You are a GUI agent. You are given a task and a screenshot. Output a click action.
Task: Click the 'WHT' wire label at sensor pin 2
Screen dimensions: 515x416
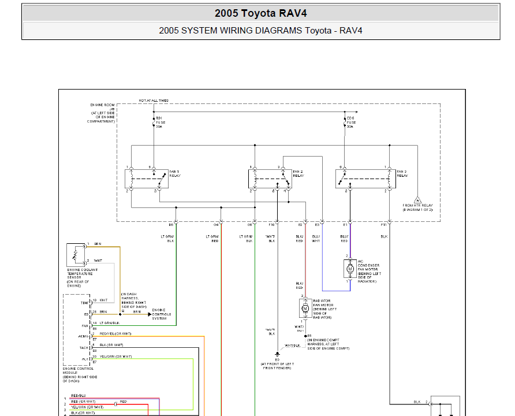click(98, 261)
